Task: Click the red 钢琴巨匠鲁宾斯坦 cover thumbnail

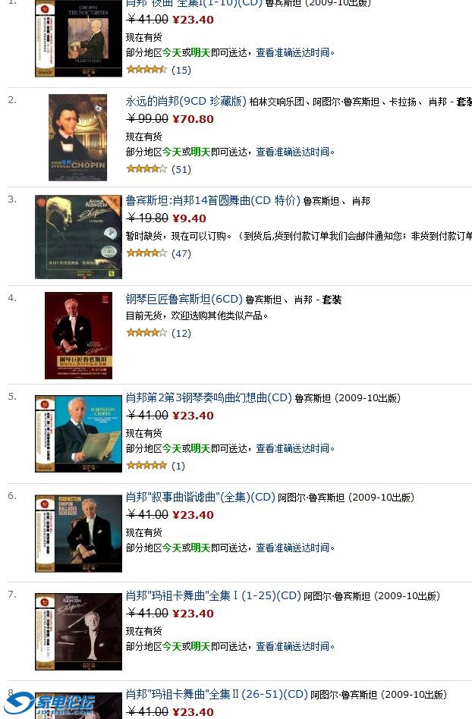Action: (x=78, y=336)
